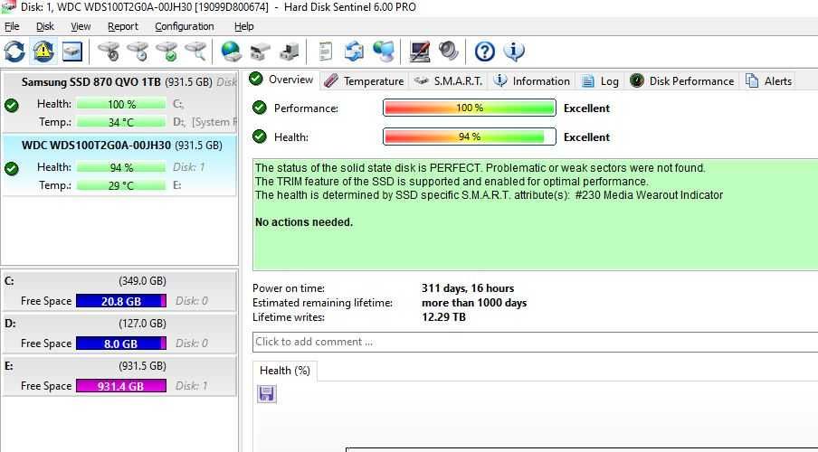The image size is (818, 452).
Task: Click D: free space bar 8.0 GB
Action: [x=121, y=343]
